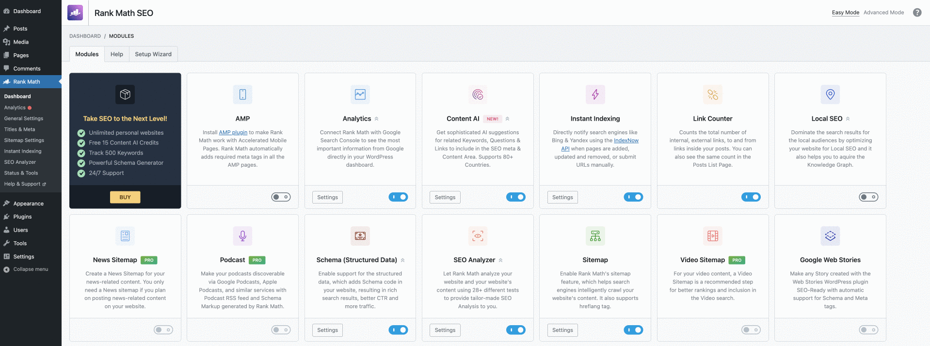
Task: Click the yellow BUY button
Action: 125,197
